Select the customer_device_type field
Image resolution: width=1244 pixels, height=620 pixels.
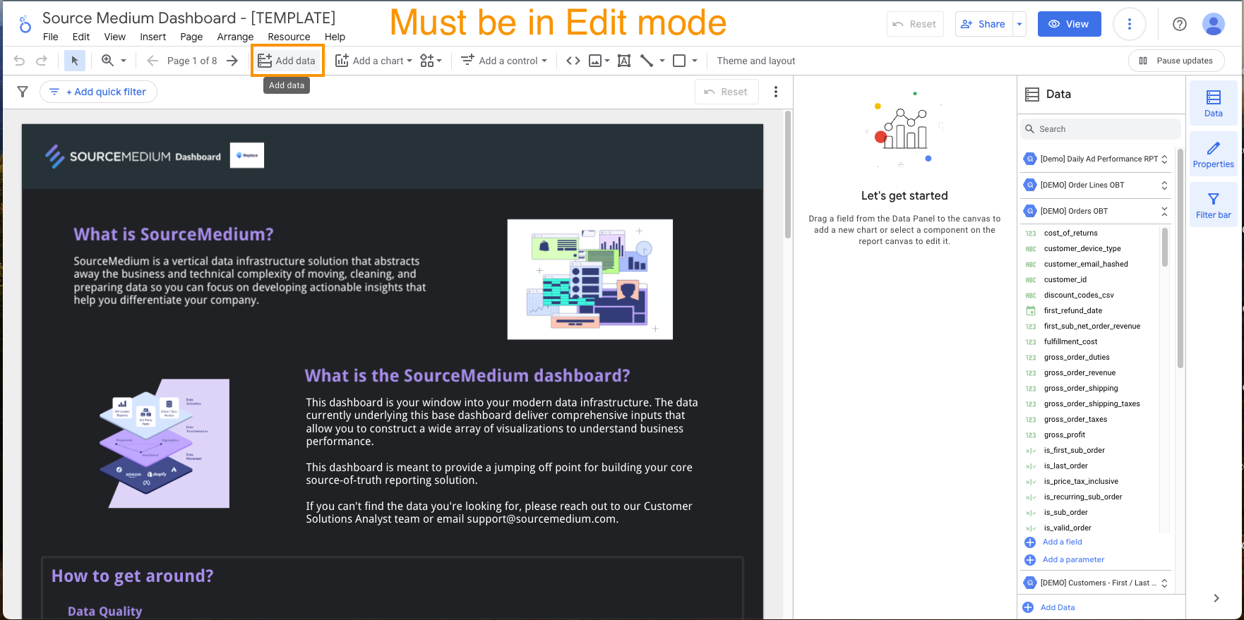[x=1082, y=248]
